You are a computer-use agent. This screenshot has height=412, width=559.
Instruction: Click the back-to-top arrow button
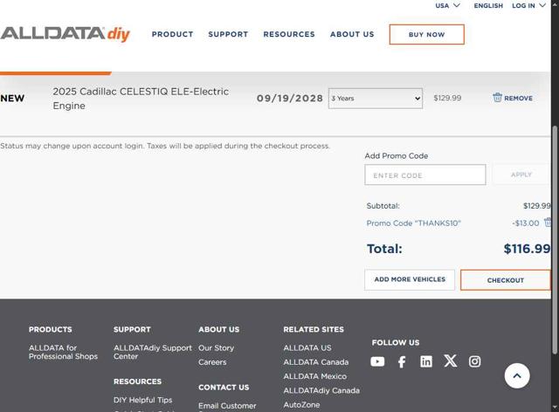(x=517, y=375)
